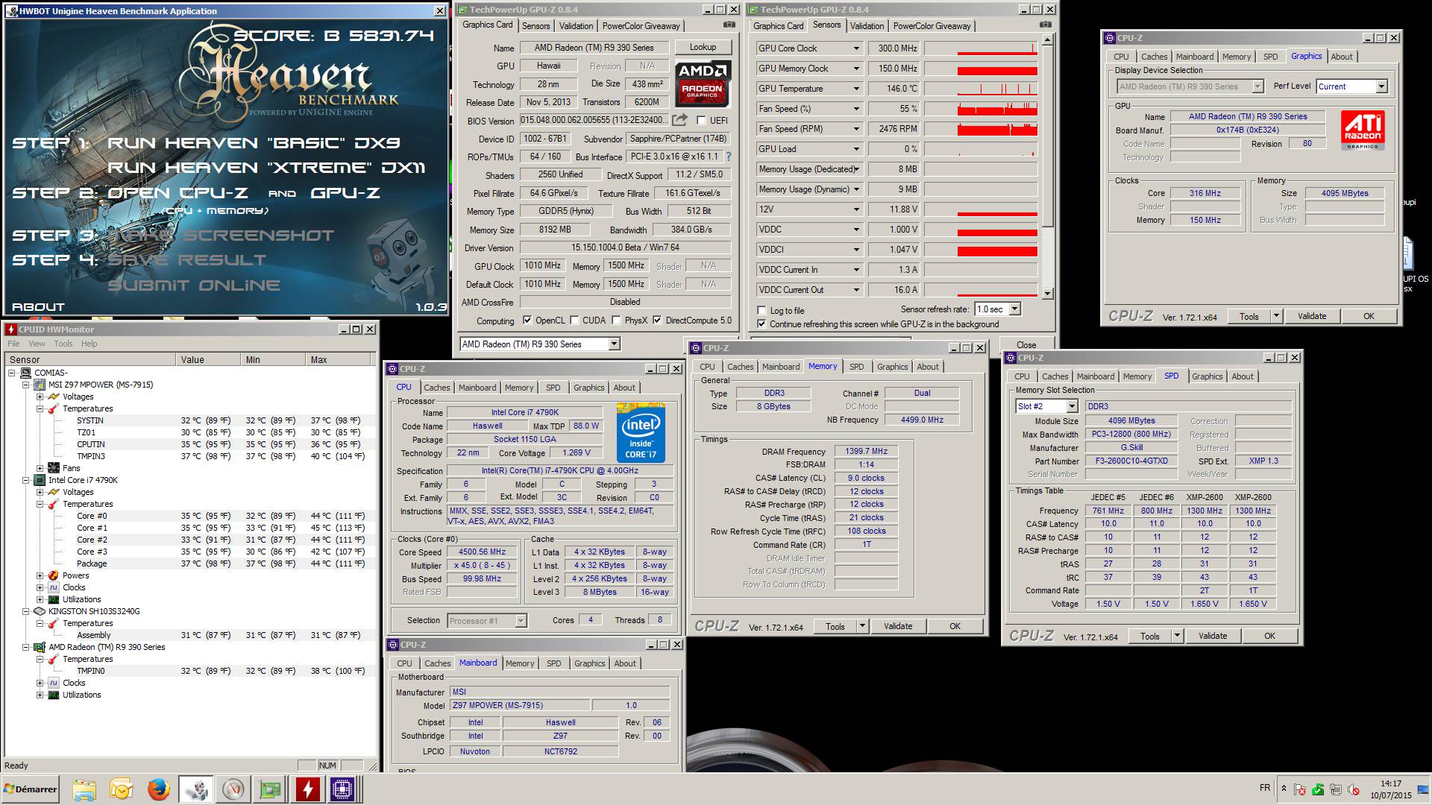1432x805 pixels.
Task: Click the screenshot camera icon in GPU-Z Graphics Card window
Action: coord(729,25)
